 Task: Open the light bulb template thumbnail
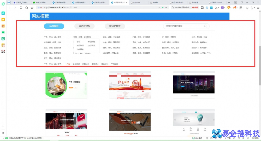pos(194,123)
